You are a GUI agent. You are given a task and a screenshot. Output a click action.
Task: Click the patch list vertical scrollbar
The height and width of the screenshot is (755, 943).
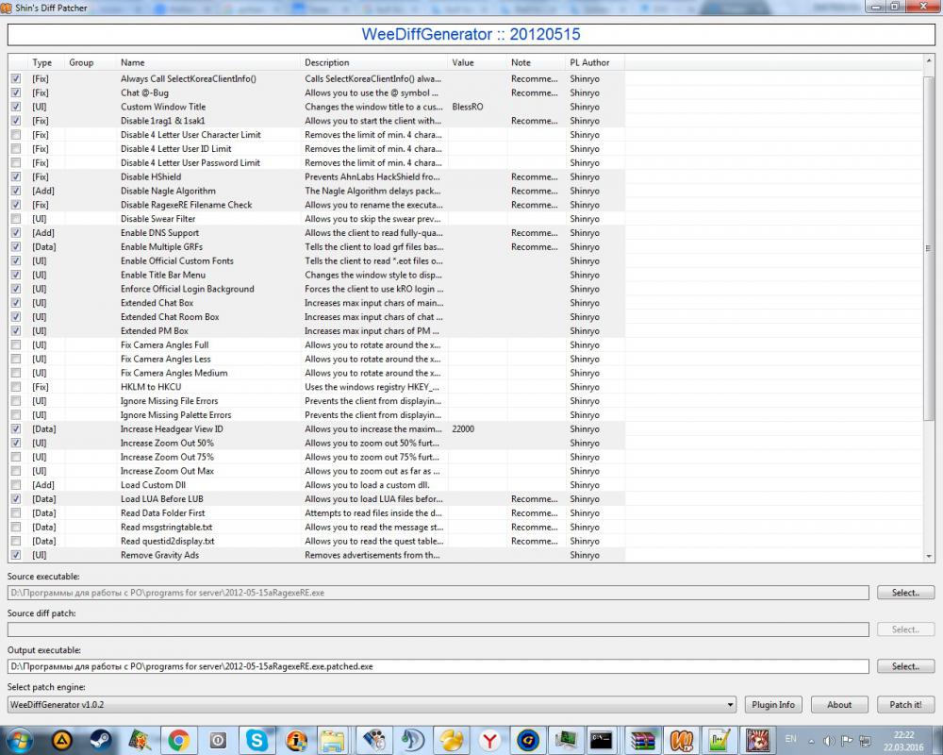pos(929,283)
